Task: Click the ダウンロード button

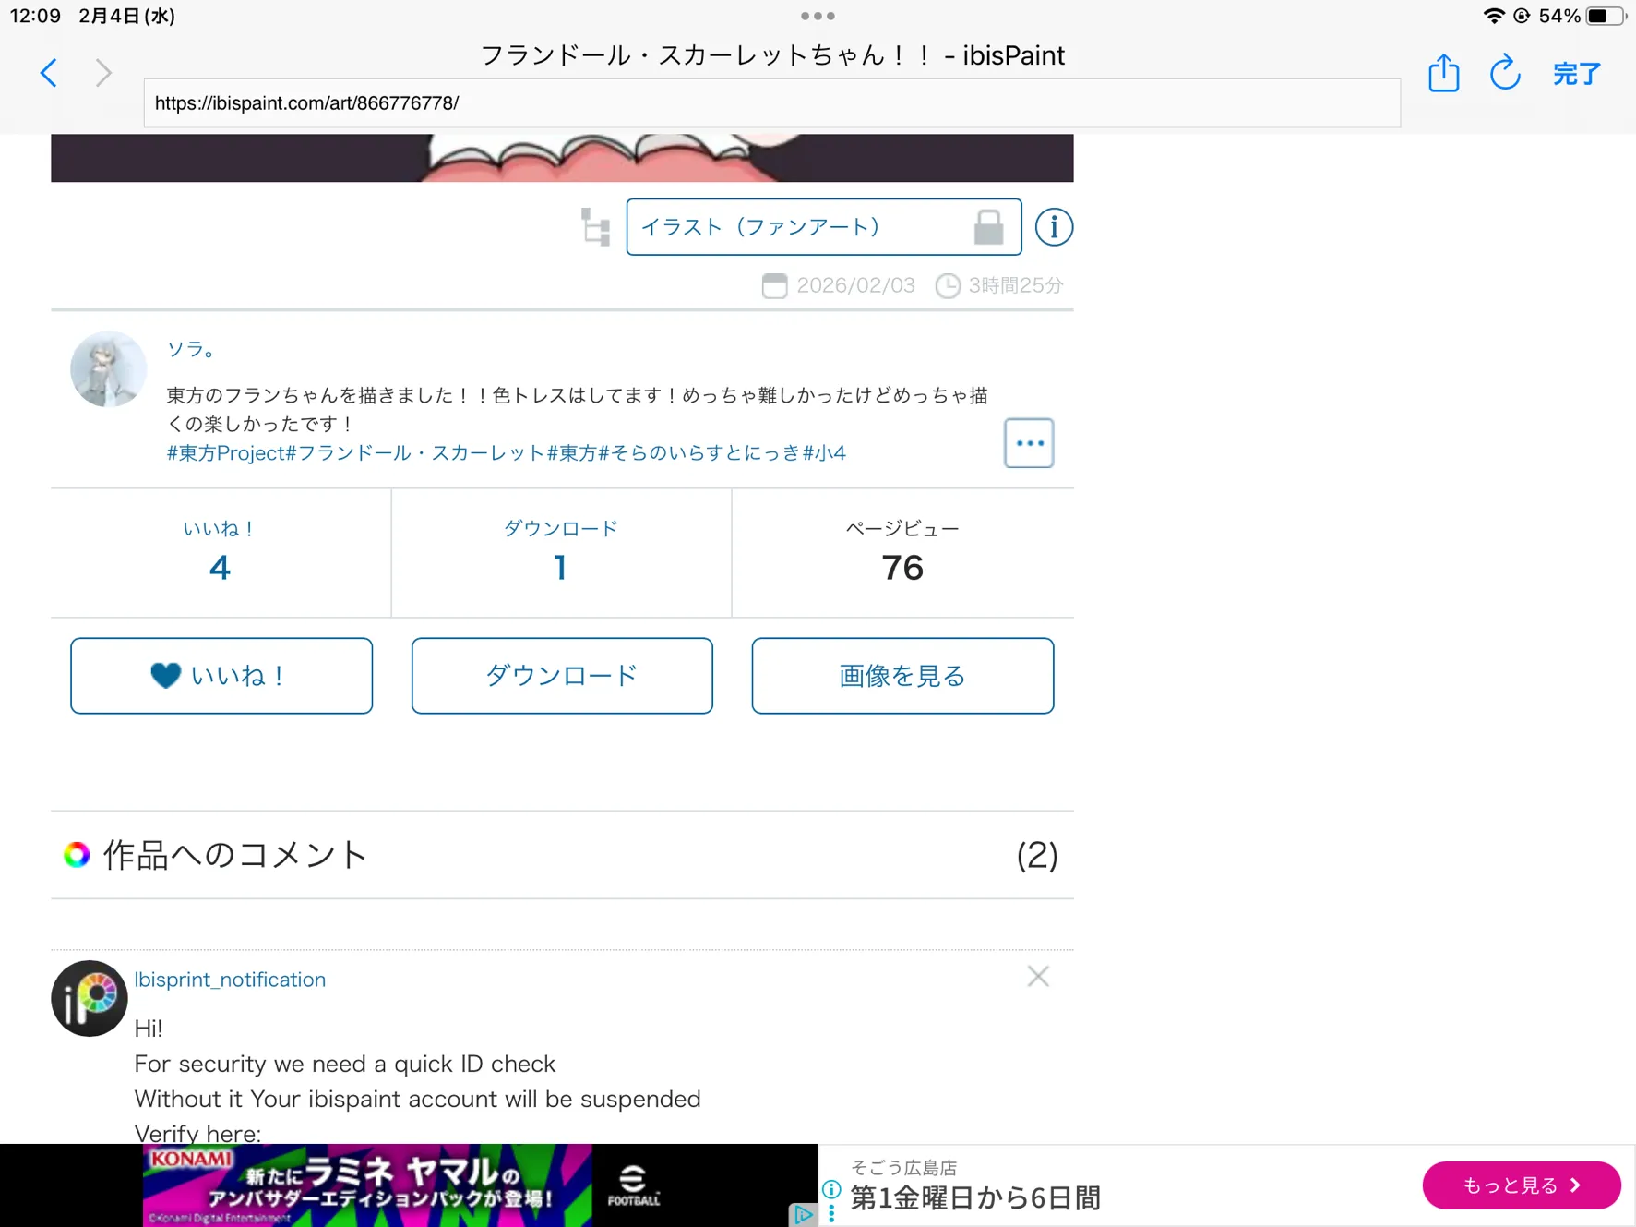Action: coord(562,676)
